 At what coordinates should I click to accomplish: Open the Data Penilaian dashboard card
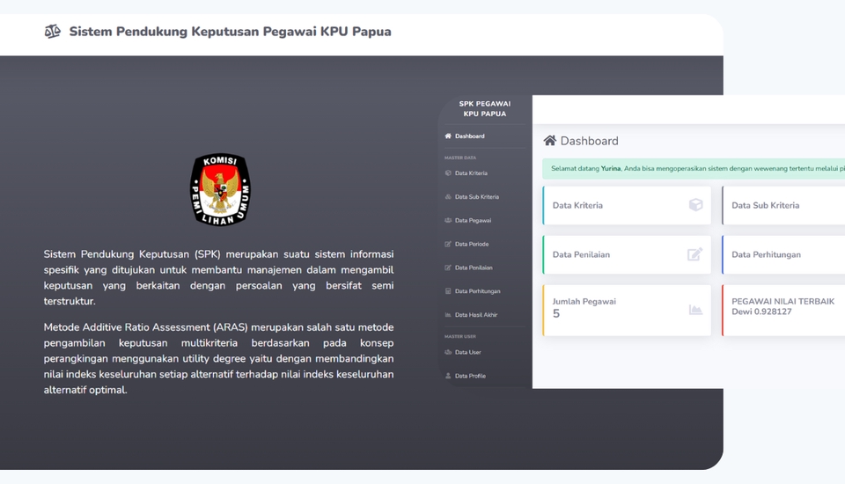pos(627,254)
